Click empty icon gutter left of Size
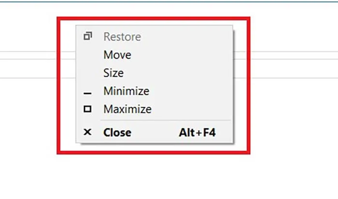 point(87,73)
